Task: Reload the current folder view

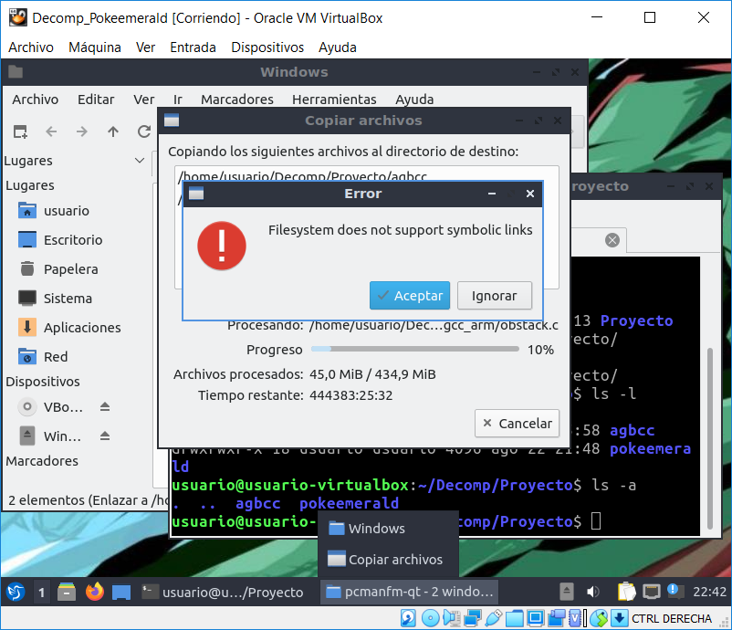Action: pyautogui.click(x=143, y=131)
